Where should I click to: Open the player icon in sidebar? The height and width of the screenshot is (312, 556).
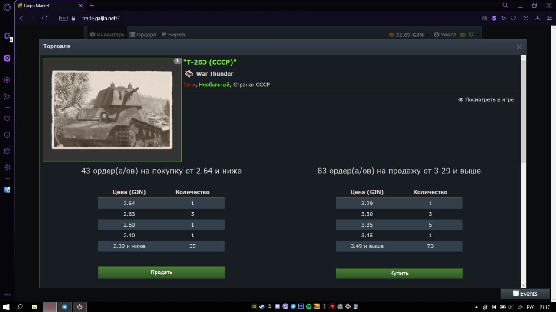(7, 80)
